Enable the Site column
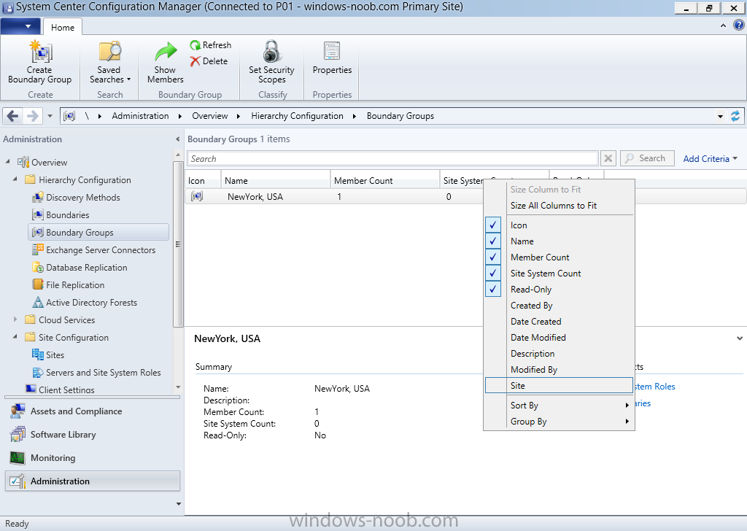The image size is (747, 531). (560, 386)
